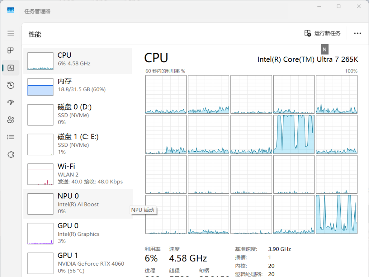
Task: Open the Services page icon
Action: pos(11,155)
